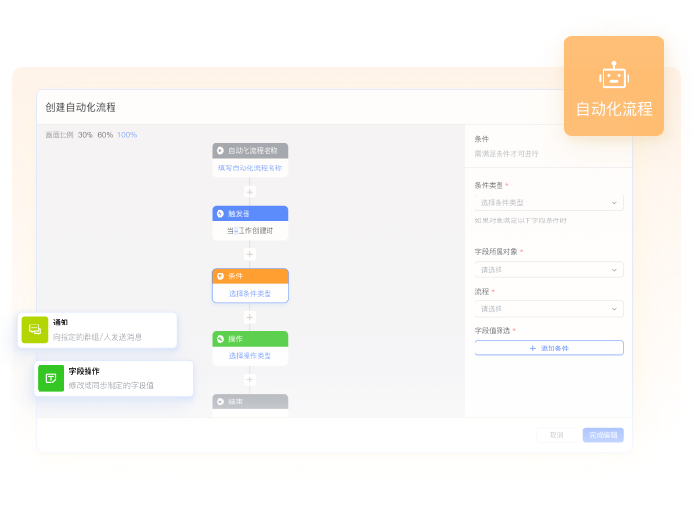The image size is (693, 520).
Task: Click the trigger icon in 触发器 node
Action: click(220, 214)
